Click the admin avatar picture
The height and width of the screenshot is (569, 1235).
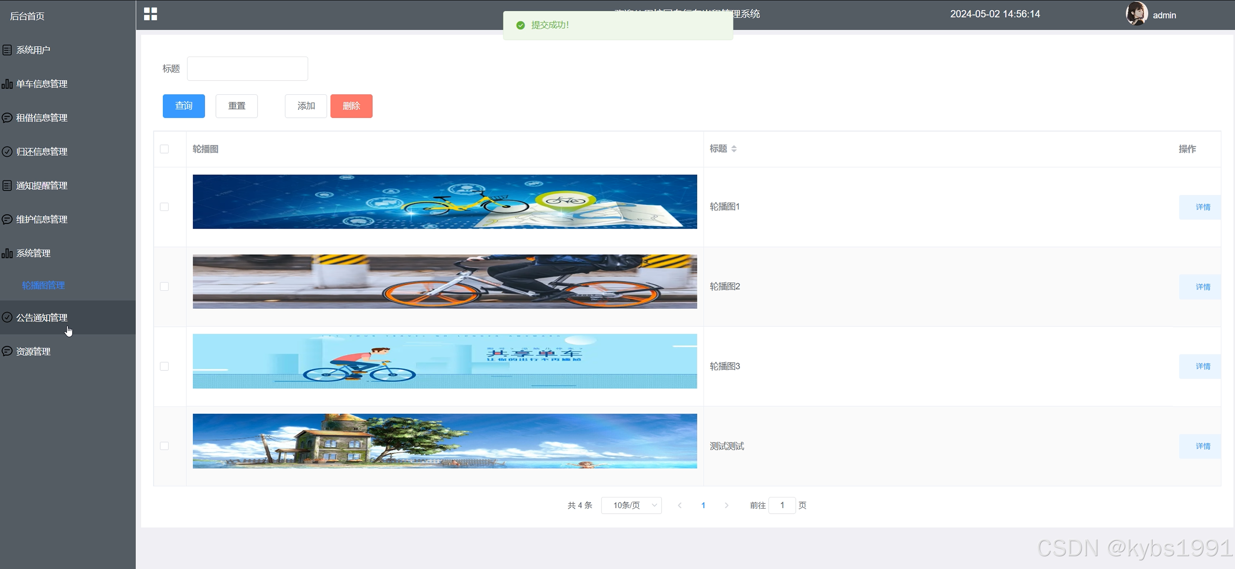coord(1136,13)
